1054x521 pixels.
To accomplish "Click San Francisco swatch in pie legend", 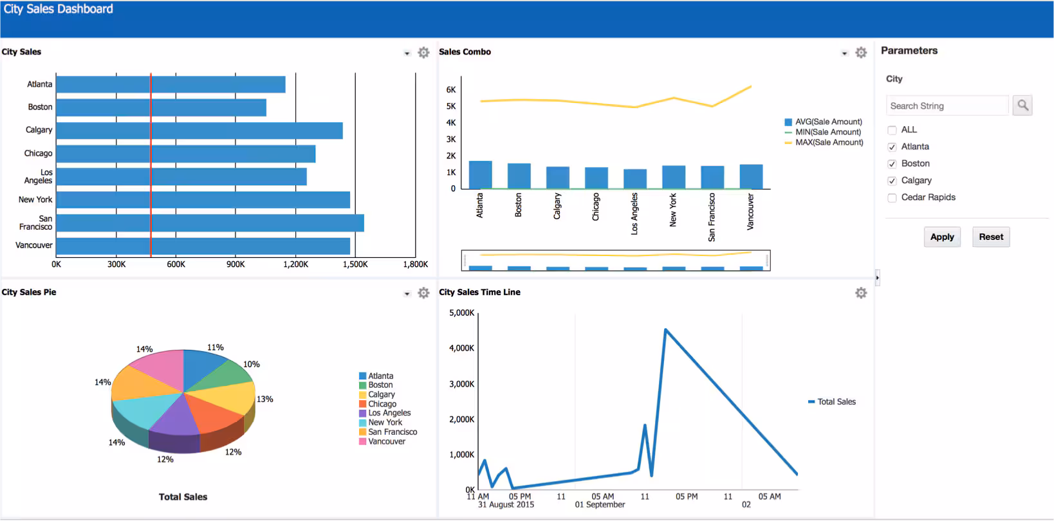I will click(x=363, y=432).
